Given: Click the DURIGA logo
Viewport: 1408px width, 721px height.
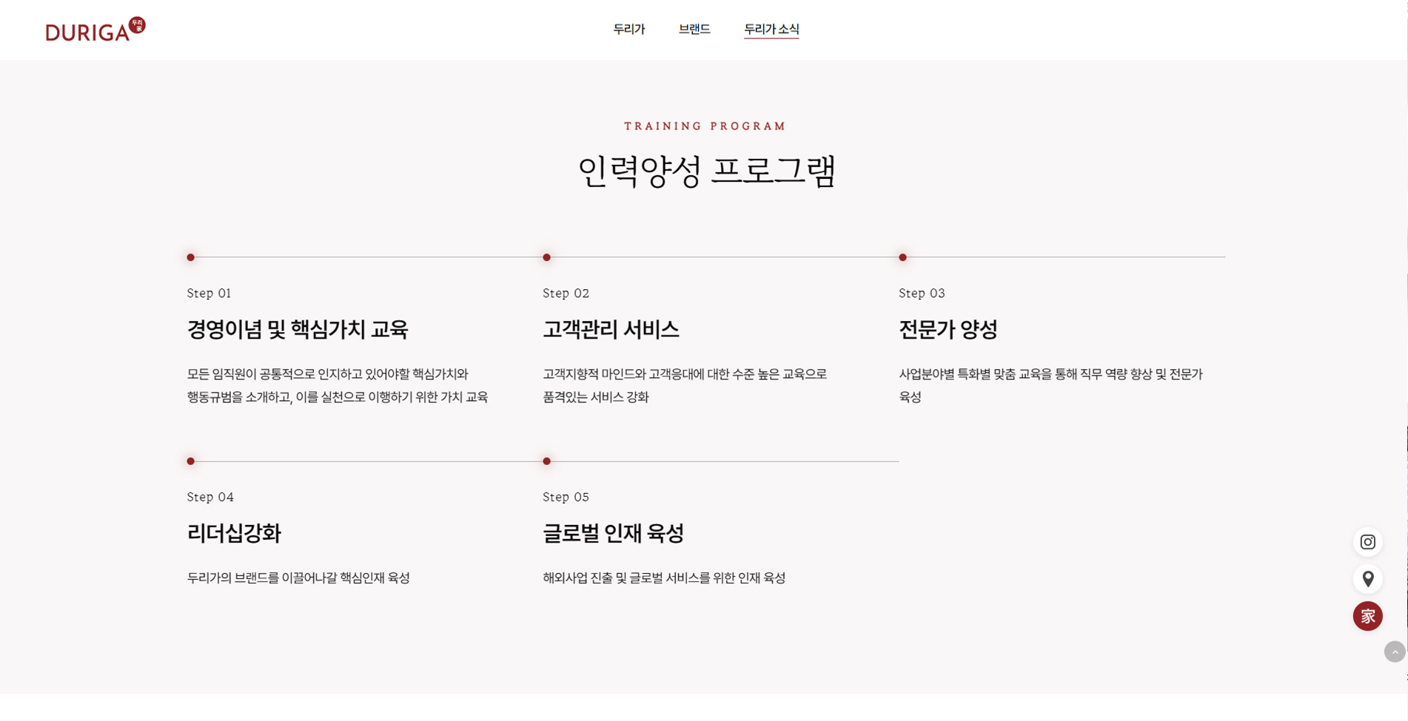Looking at the screenshot, I should pyautogui.click(x=95, y=30).
